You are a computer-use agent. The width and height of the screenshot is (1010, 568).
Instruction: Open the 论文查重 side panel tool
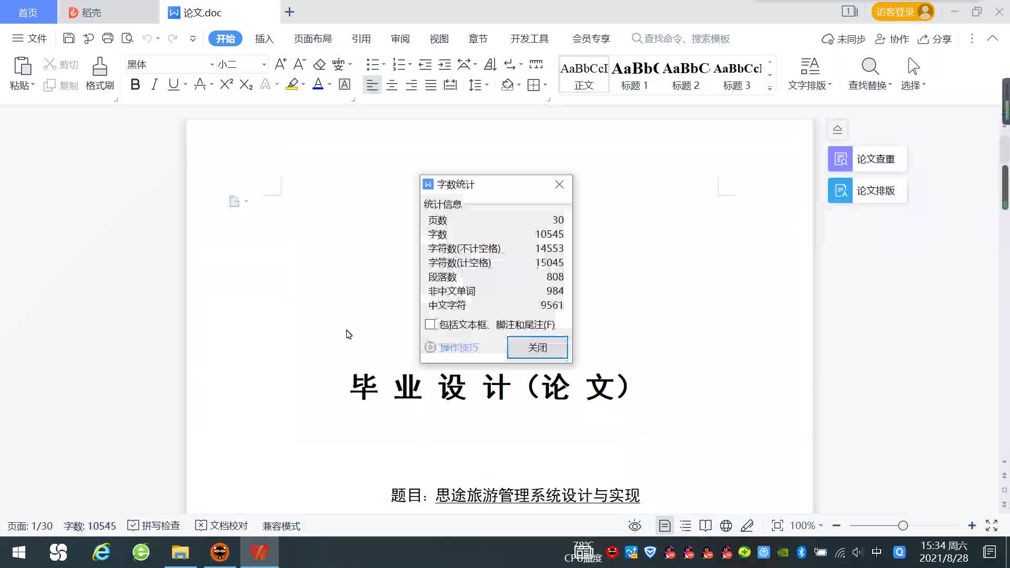[x=867, y=159]
